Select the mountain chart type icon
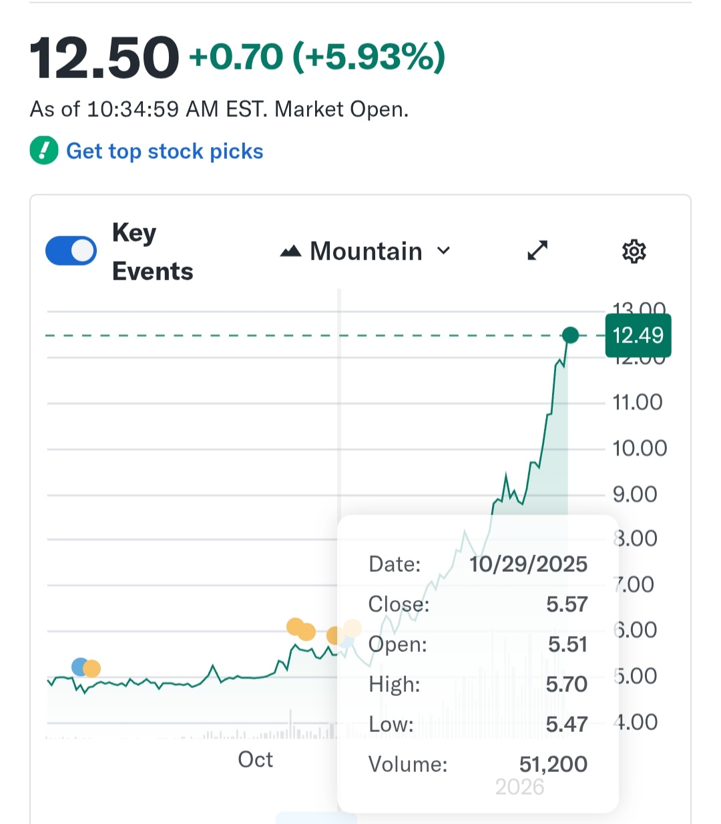Viewport: 721px width, 824px height. pos(290,252)
